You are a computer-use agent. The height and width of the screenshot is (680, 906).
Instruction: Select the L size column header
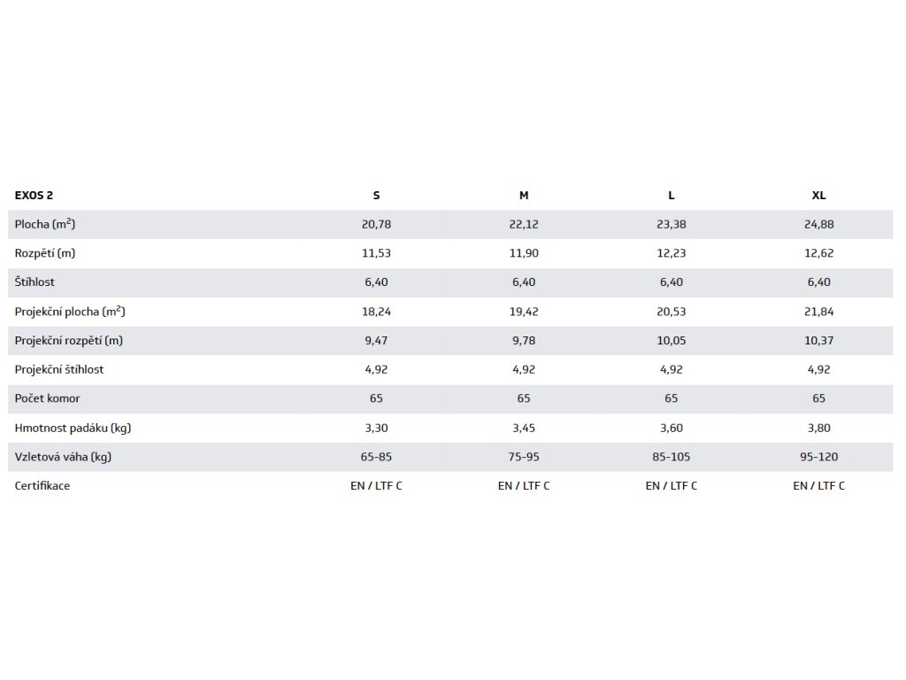click(672, 196)
